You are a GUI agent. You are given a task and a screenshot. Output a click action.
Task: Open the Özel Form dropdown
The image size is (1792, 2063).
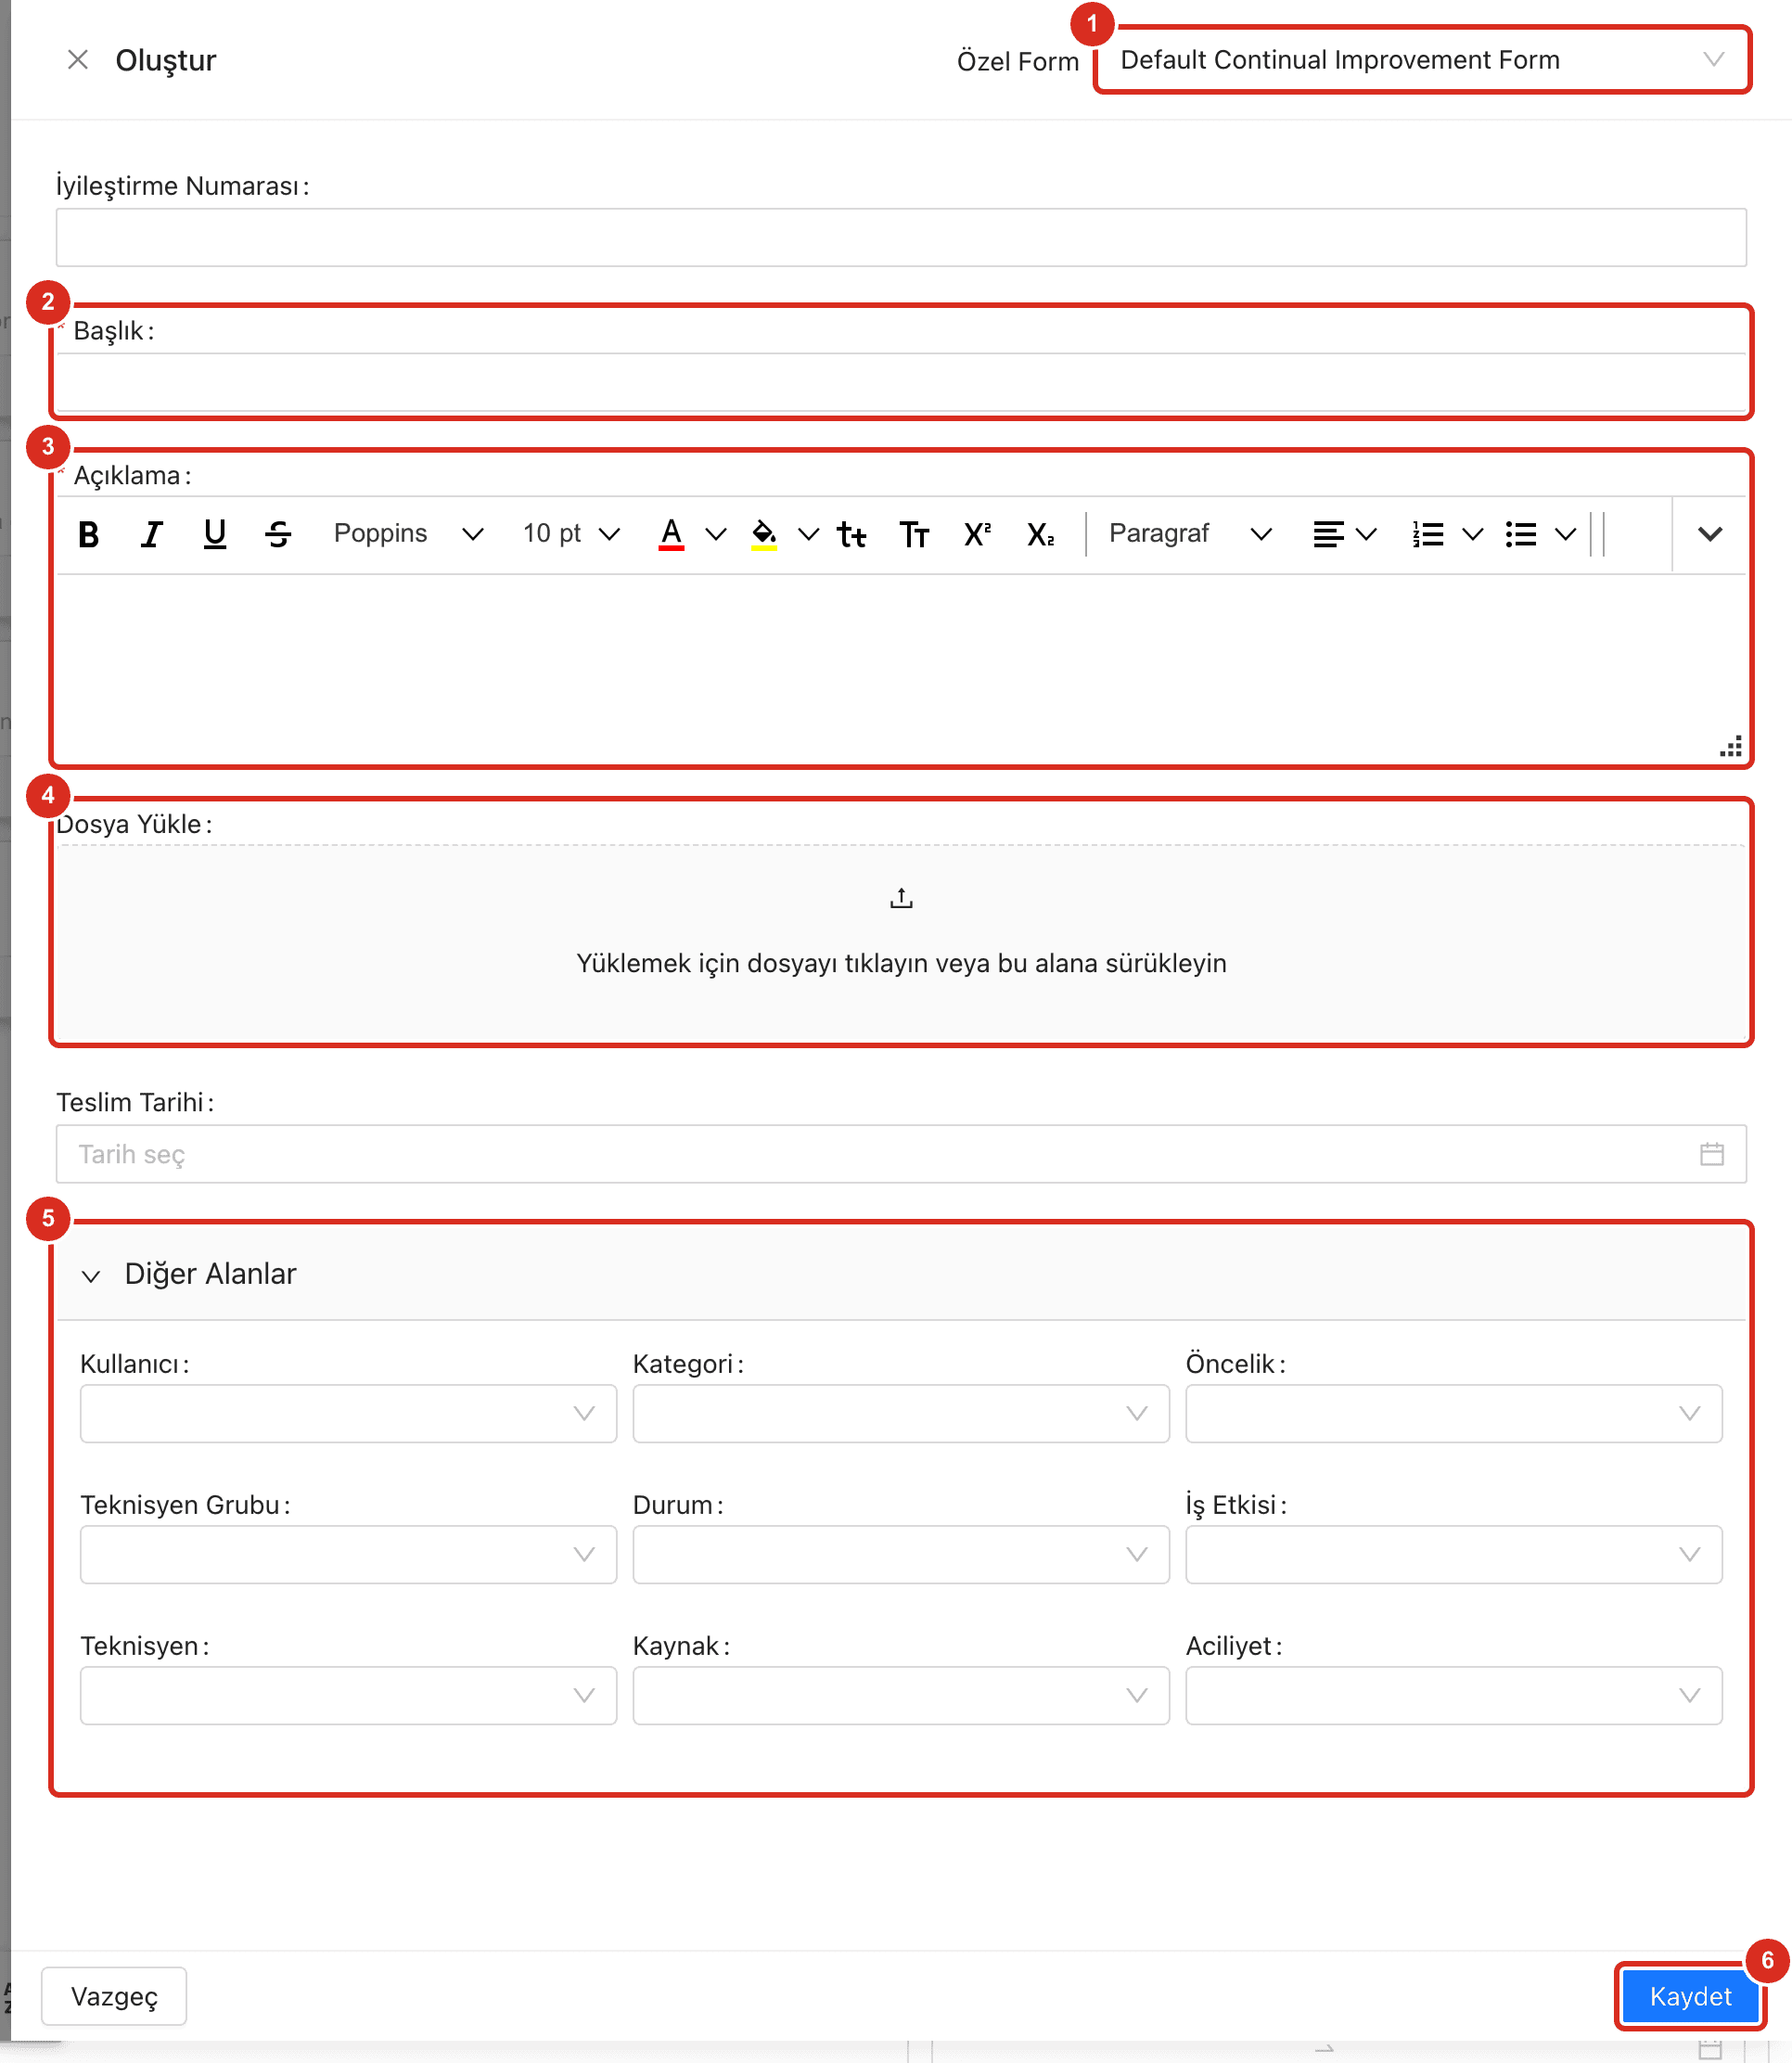pos(1422,60)
